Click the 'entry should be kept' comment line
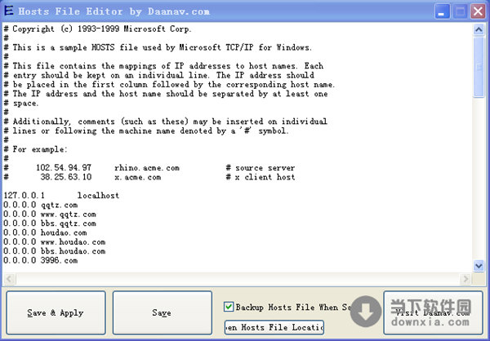Screen dimensions: 490x341 click(x=159, y=75)
